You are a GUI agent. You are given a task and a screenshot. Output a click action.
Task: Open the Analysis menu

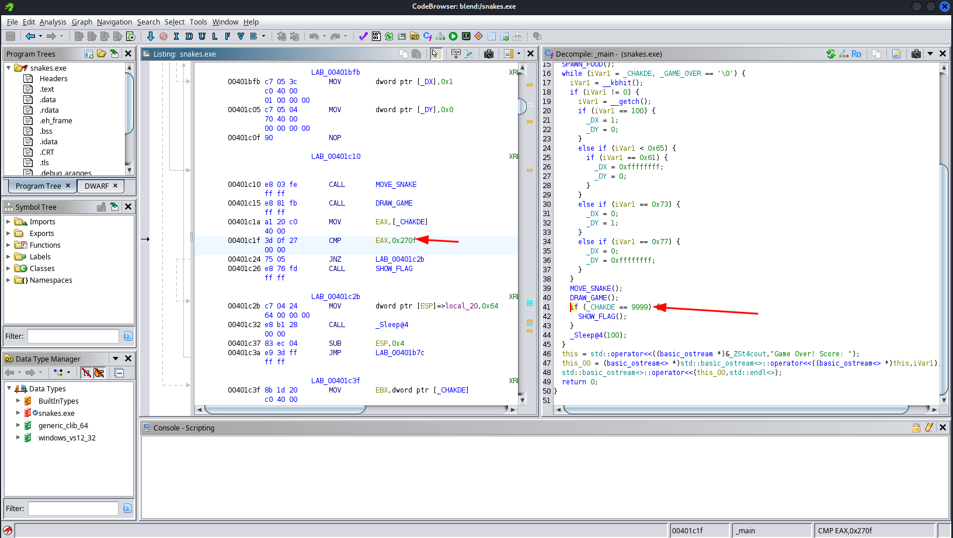tap(53, 22)
